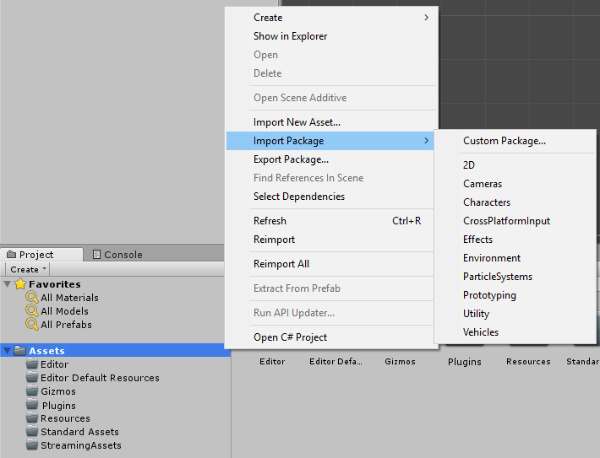Click the All Prefabs search icon

32,325
